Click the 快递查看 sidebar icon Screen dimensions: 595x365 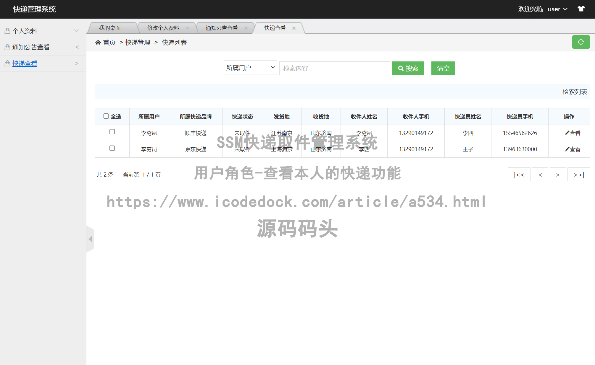click(7, 63)
